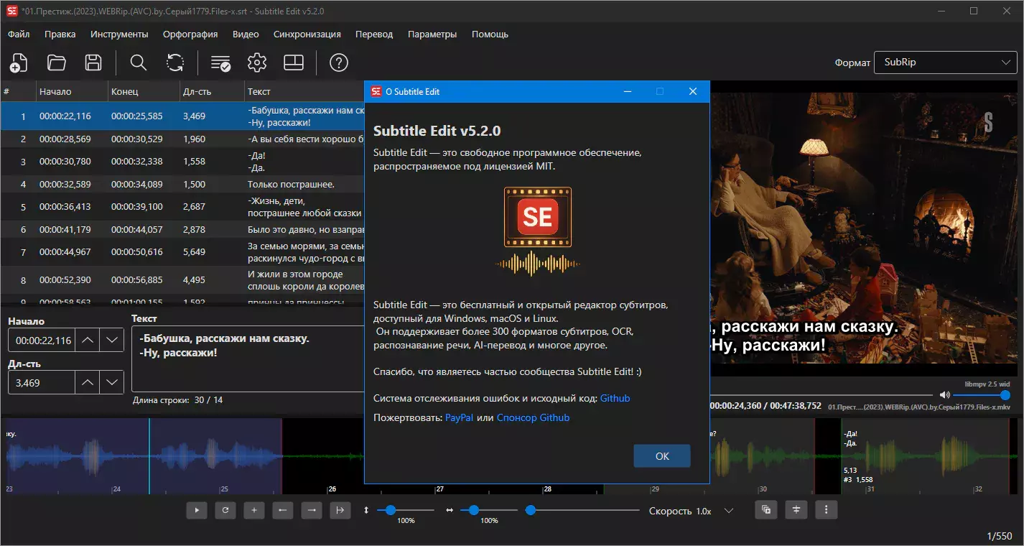Decrease duration with the down arrow
1024x546 pixels.
click(x=111, y=382)
